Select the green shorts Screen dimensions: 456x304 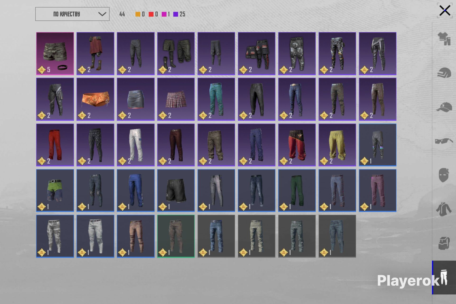55,191
